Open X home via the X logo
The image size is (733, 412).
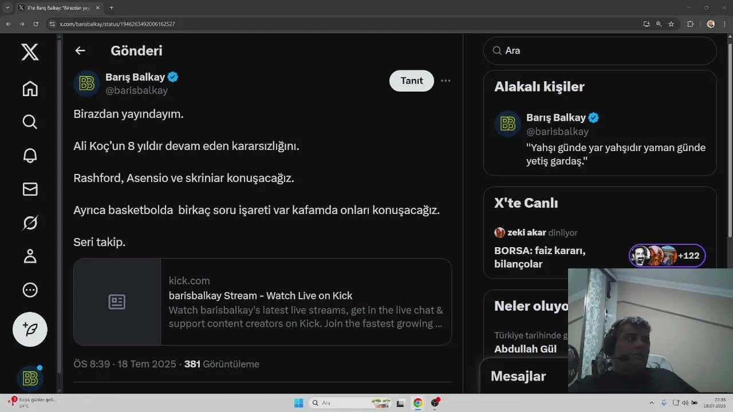pyautogui.click(x=30, y=52)
